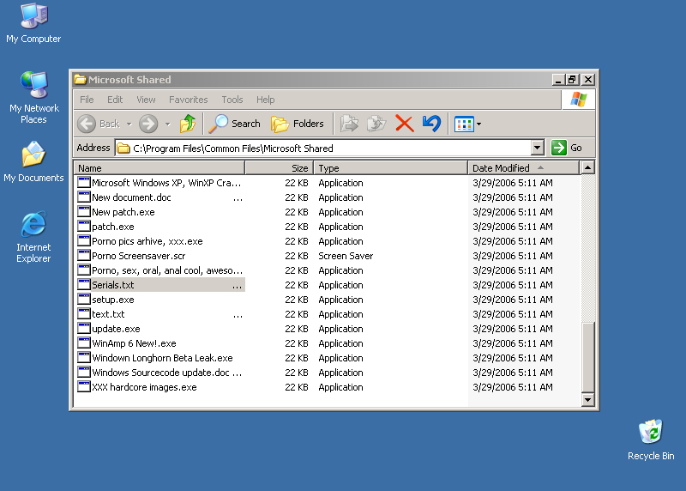The width and height of the screenshot is (686, 491).
Task: Expand the Address bar dropdown
Action: click(x=538, y=148)
